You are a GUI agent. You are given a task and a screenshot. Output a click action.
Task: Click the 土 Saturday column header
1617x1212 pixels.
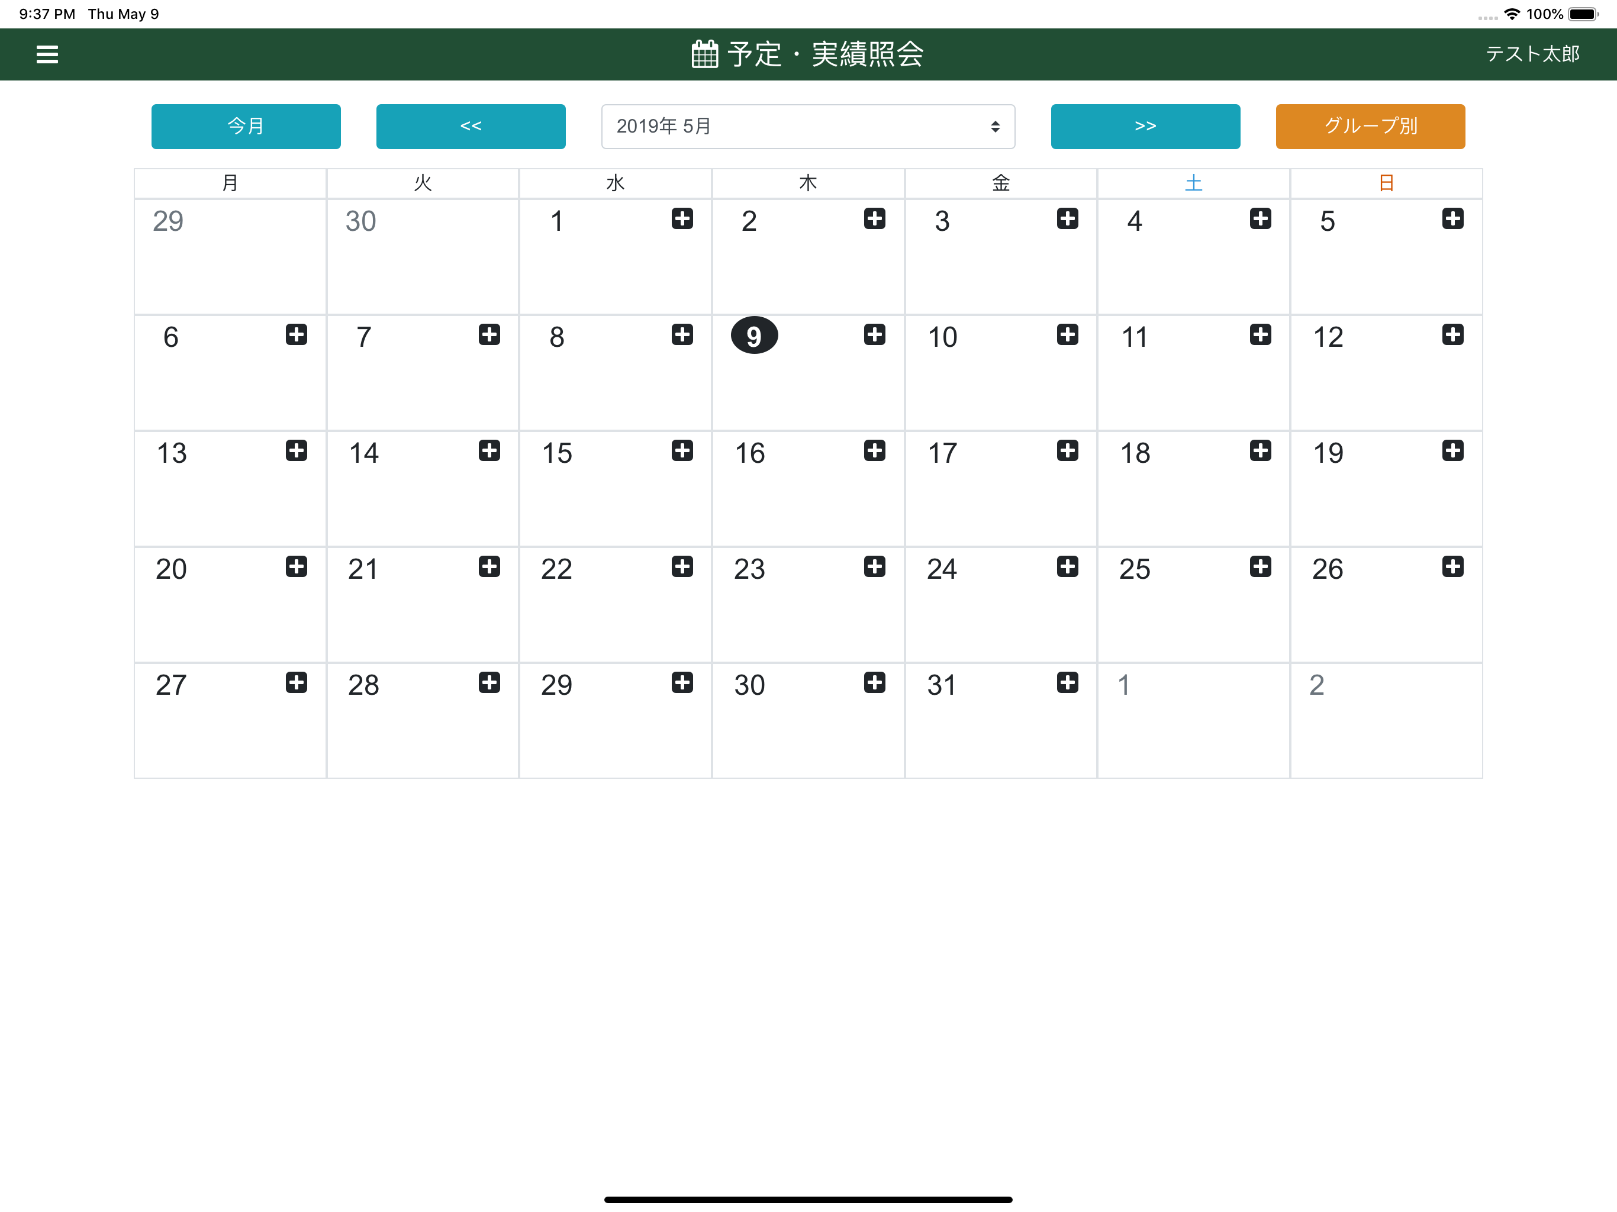[1193, 183]
